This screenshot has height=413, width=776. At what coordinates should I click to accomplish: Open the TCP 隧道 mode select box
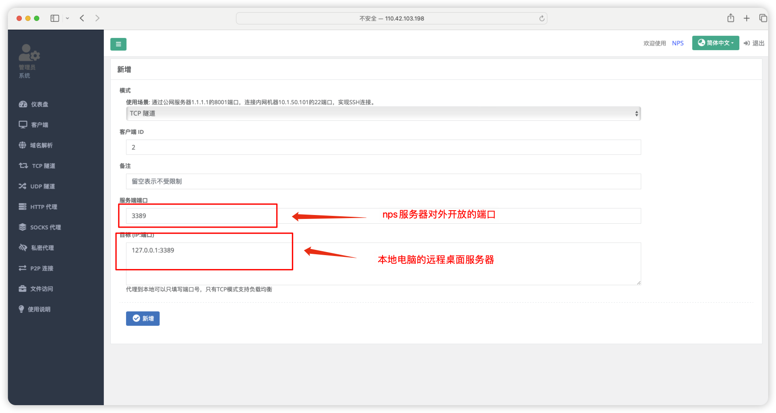(383, 113)
